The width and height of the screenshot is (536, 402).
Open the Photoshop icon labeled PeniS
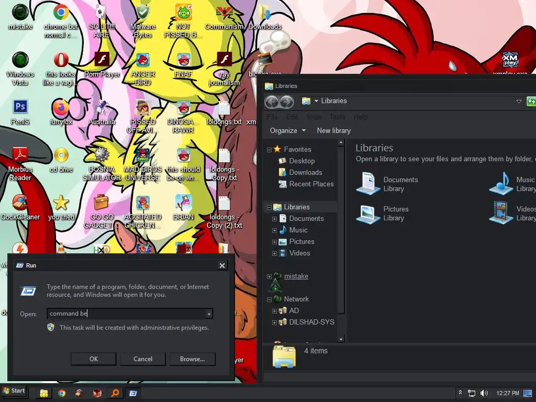[20, 112]
